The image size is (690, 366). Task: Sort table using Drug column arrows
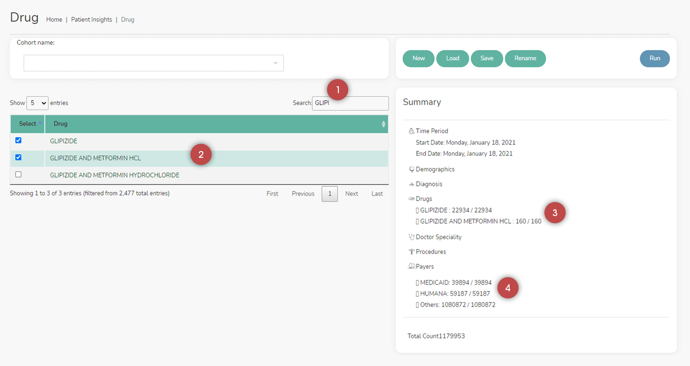point(383,124)
